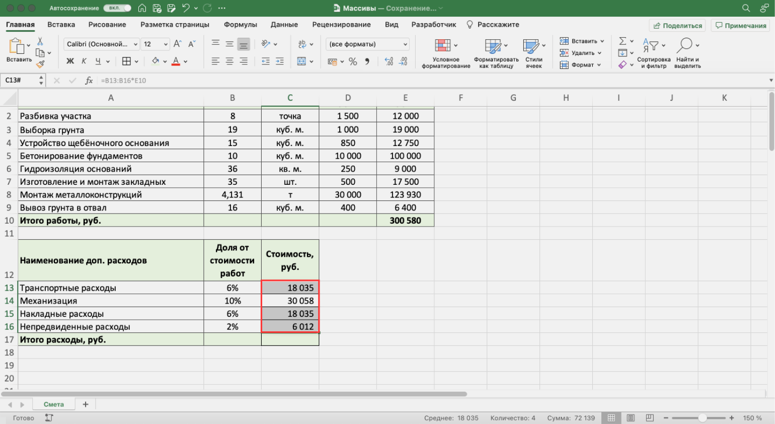Image resolution: width=775 pixels, height=424 pixels.
Task: Click the zoom slider handle
Action: pyautogui.click(x=703, y=418)
